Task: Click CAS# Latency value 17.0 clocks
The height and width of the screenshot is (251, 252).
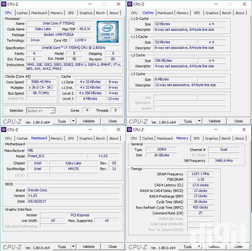Action: click(200, 185)
